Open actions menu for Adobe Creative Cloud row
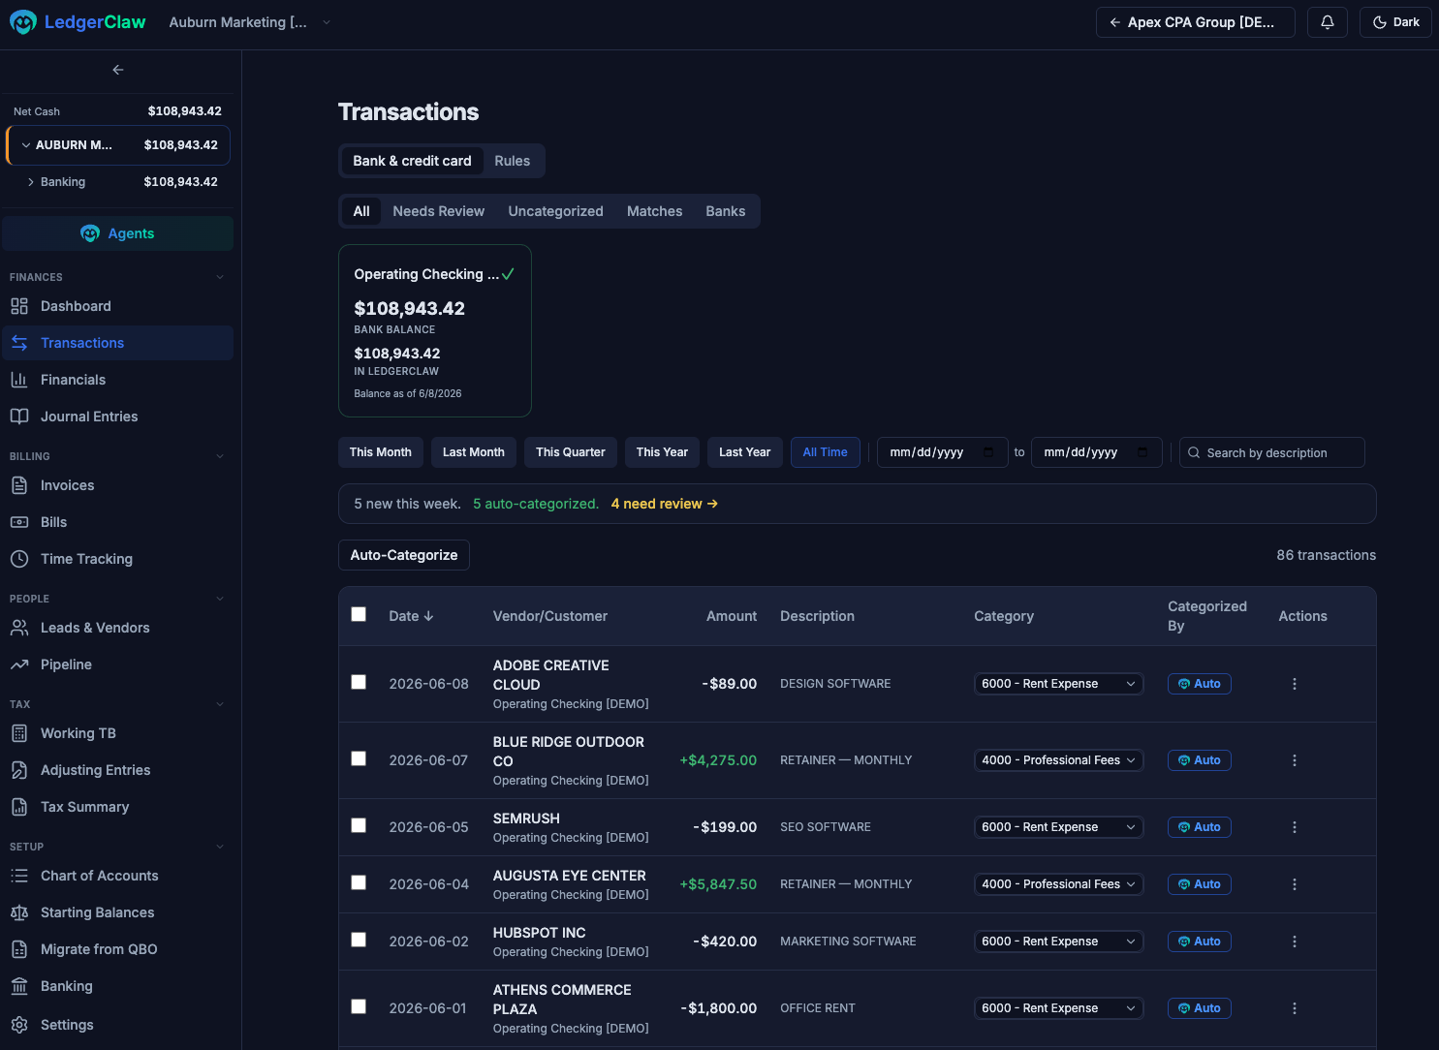 [1295, 684]
